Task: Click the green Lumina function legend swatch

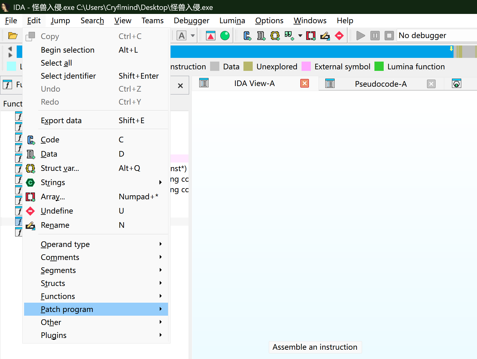Action: [x=379, y=67]
